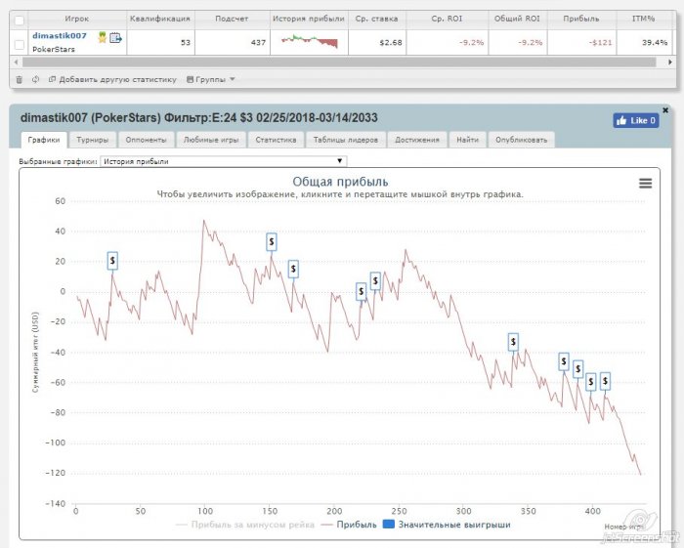Click the '$2.68' average stake cell
The width and height of the screenshot is (684, 548).
point(377,42)
